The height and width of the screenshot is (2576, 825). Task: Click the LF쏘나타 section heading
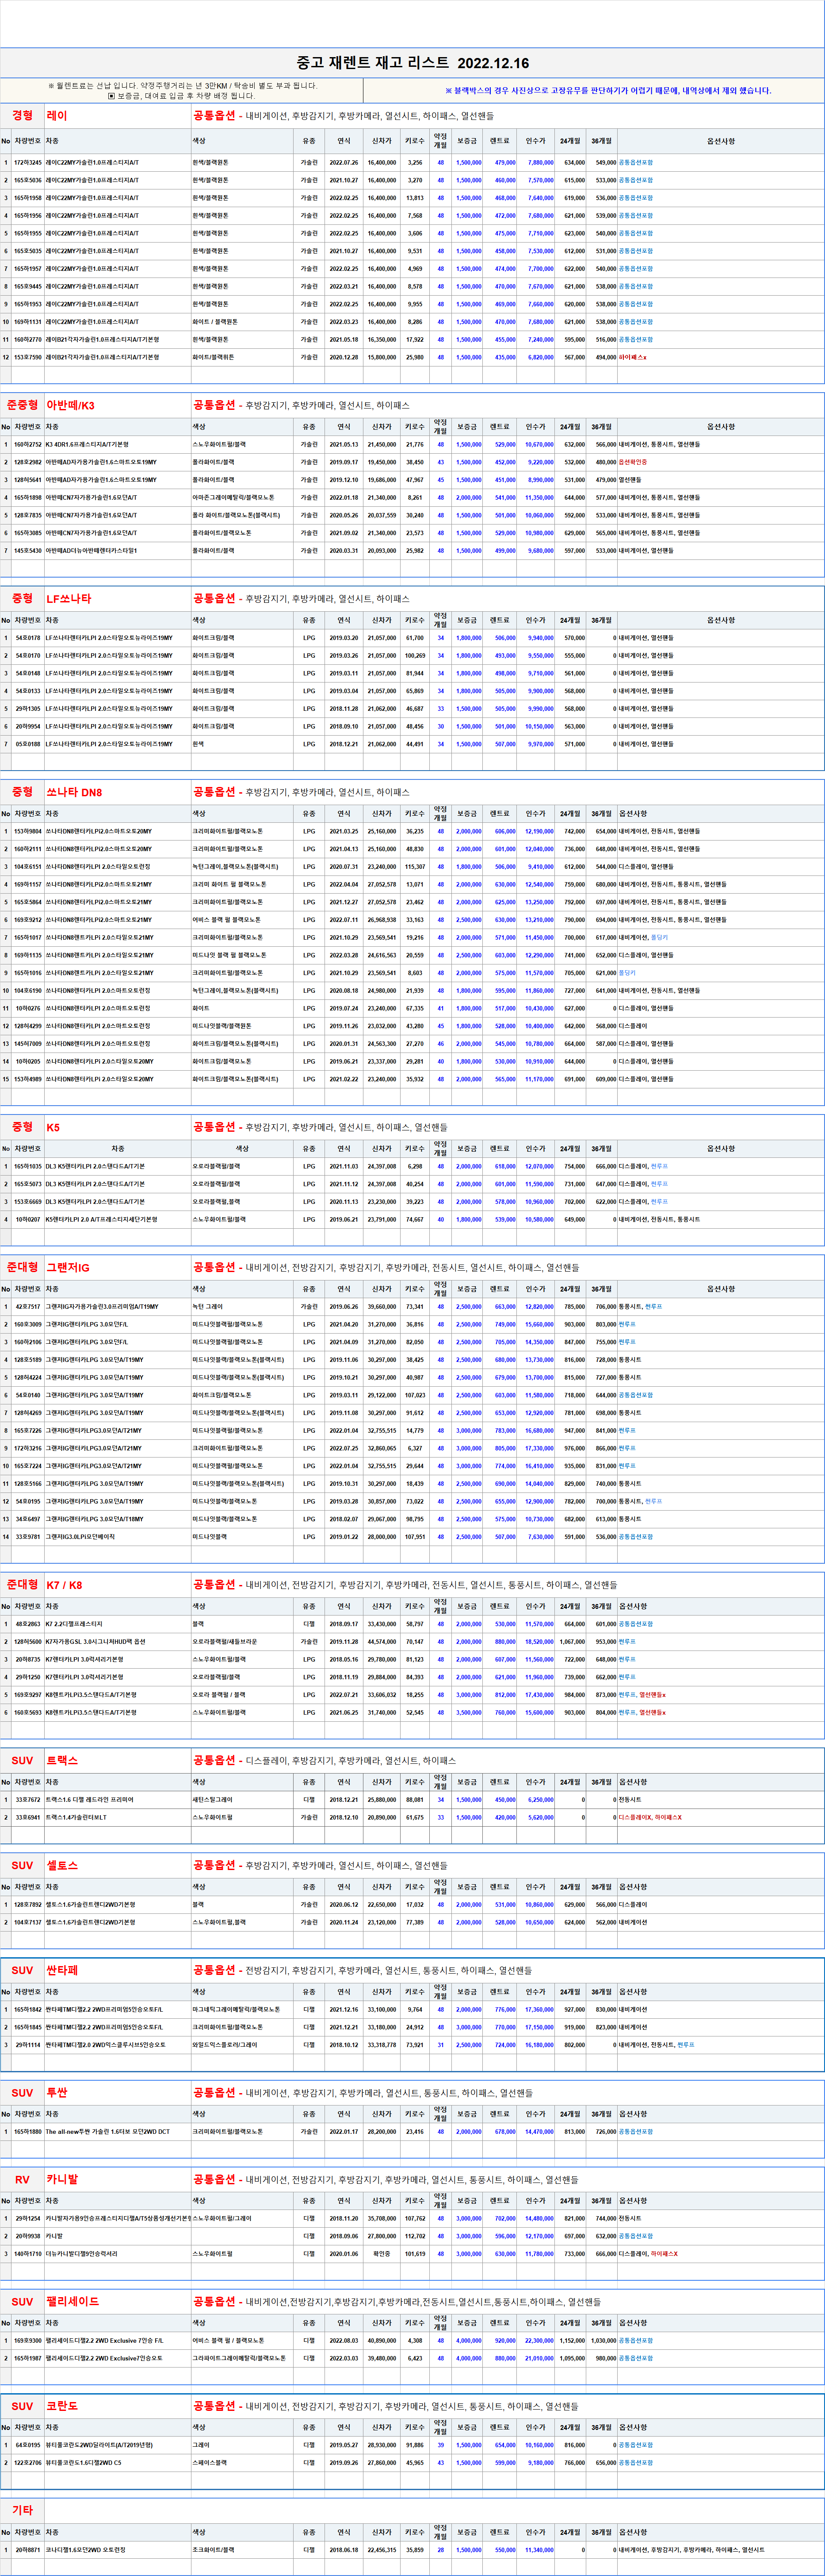point(69,598)
